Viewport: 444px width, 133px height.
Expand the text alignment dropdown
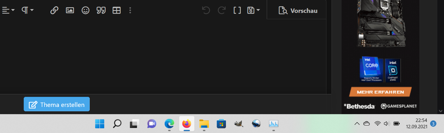point(9,10)
